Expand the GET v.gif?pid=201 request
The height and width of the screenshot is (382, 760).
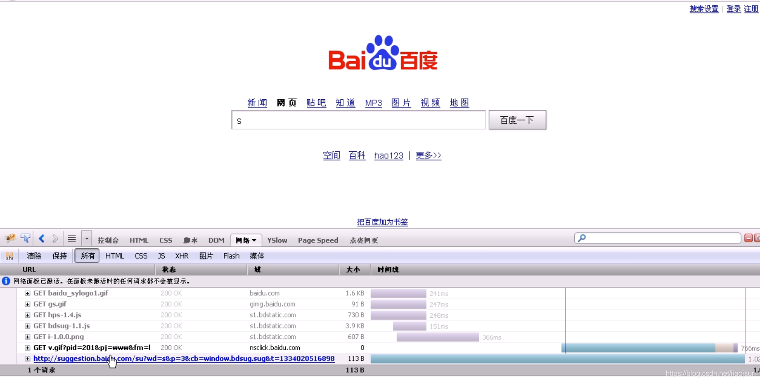coord(27,348)
